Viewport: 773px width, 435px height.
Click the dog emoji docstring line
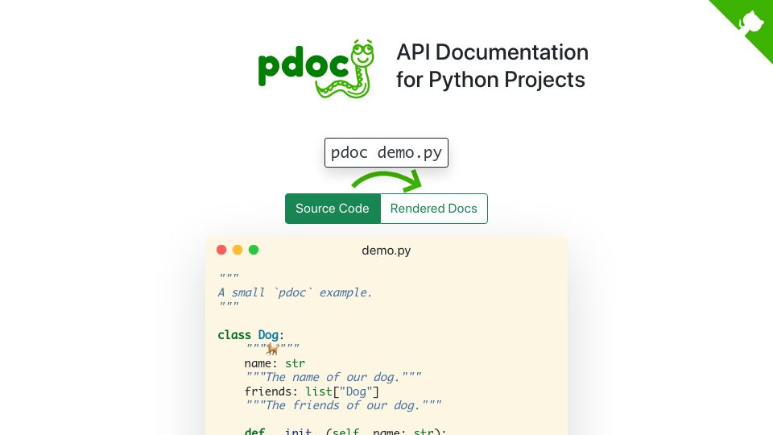[x=273, y=349]
